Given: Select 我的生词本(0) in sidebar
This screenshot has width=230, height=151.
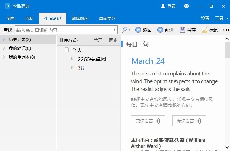Looking at the screenshot, I should 22,57.
